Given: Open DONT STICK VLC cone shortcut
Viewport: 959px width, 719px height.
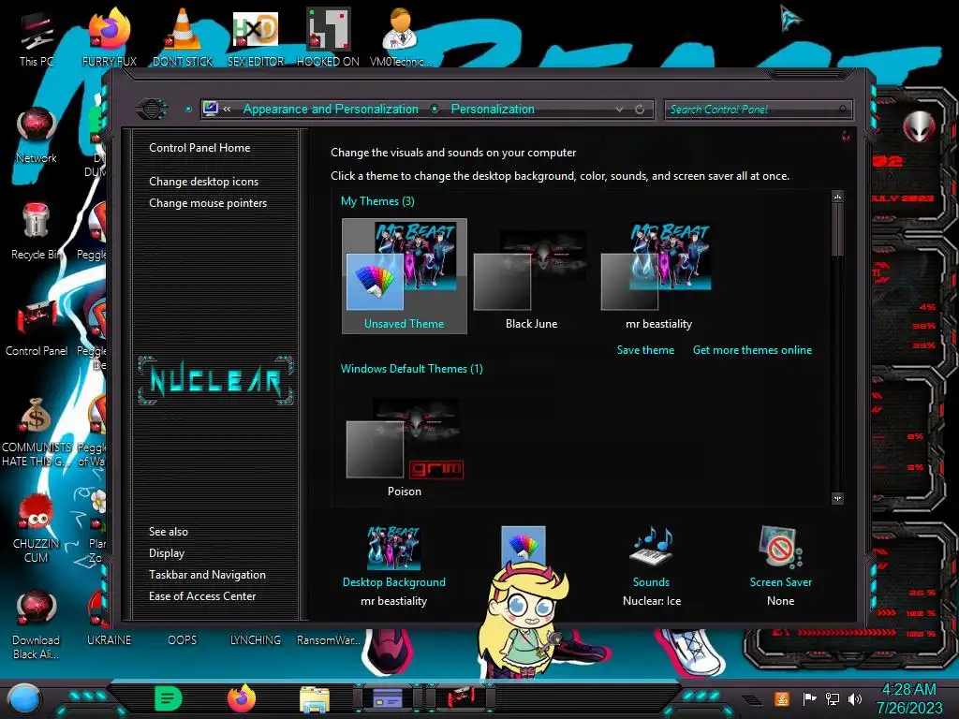Looking at the screenshot, I should [x=183, y=37].
